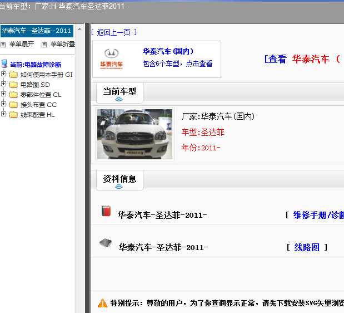The height and width of the screenshot is (313, 344).
Task: Click the red repair manual book icon
Action: point(106,211)
